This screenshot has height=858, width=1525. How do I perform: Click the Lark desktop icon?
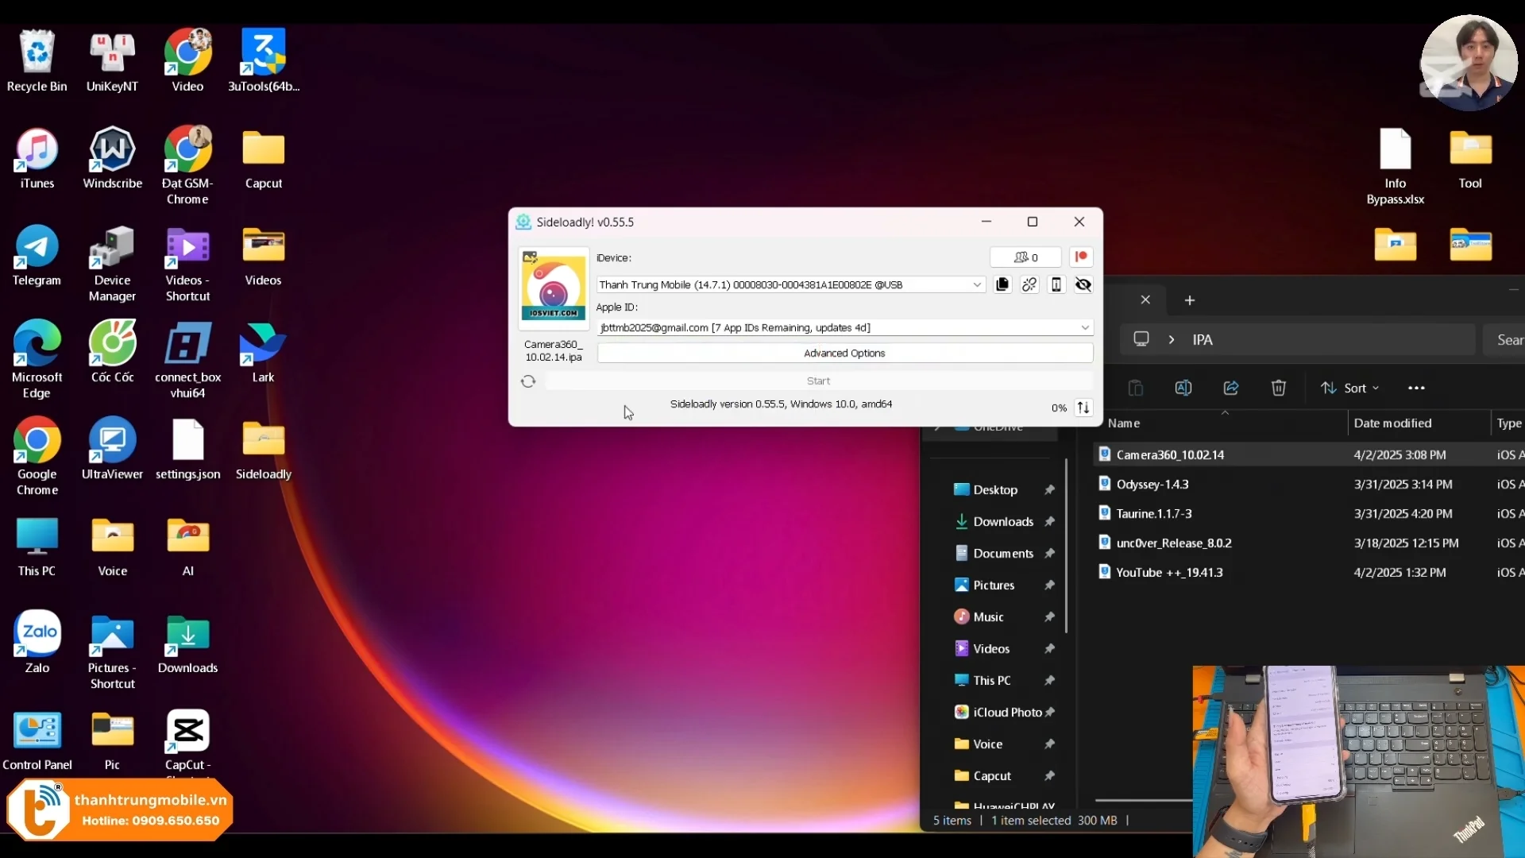click(263, 352)
